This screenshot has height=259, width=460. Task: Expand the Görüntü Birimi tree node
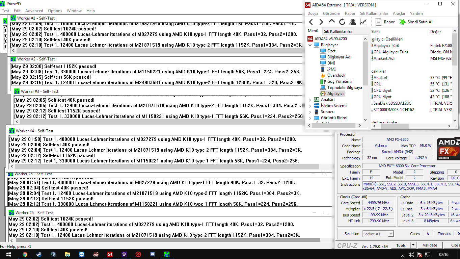(x=310, y=118)
